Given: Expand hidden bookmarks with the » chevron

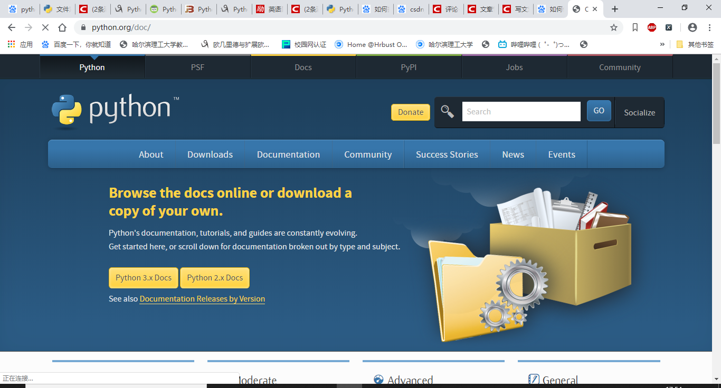Looking at the screenshot, I should pyautogui.click(x=662, y=44).
